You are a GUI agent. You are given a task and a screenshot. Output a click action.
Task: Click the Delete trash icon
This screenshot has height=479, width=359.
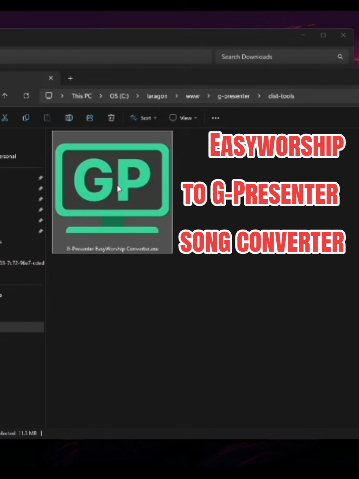pos(111,118)
